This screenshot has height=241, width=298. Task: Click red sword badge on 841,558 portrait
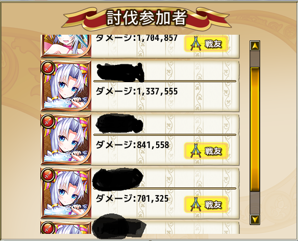click(x=47, y=121)
